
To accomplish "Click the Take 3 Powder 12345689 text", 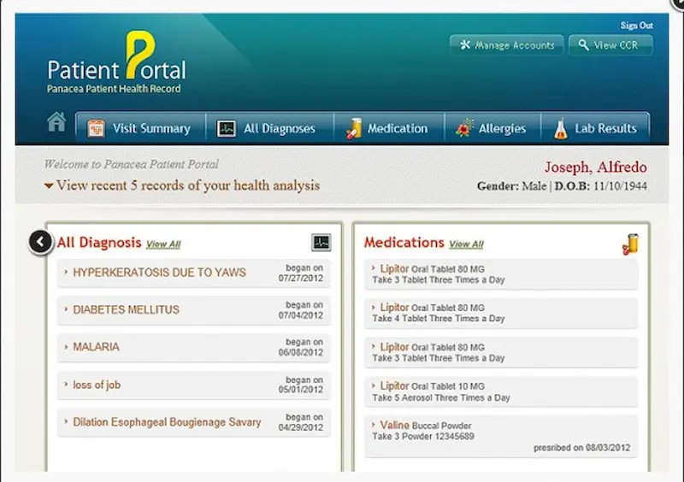I will click(x=423, y=436).
